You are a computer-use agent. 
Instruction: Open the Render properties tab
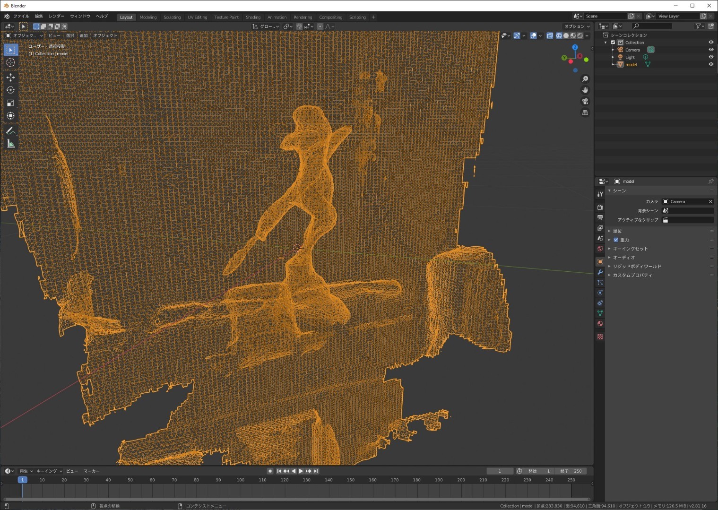[600, 207]
